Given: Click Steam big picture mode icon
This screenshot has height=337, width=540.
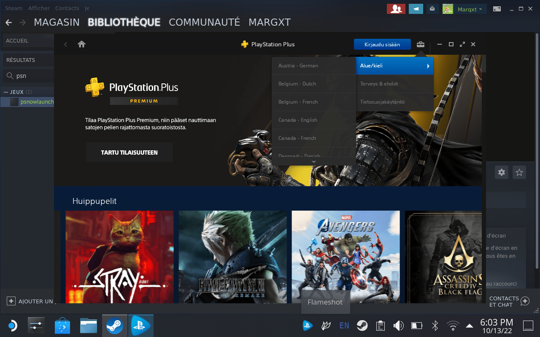Looking at the screenshot, I should pos(497,9).
